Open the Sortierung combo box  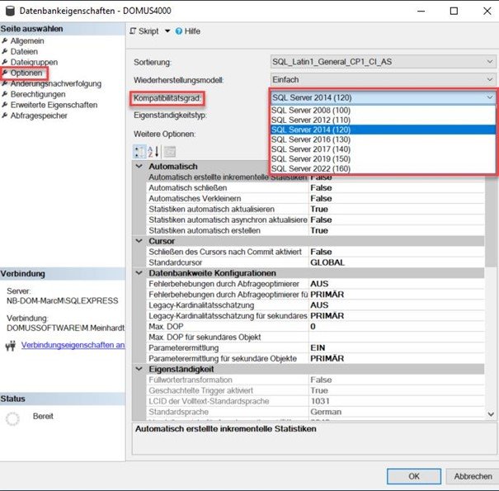point(383,62)
